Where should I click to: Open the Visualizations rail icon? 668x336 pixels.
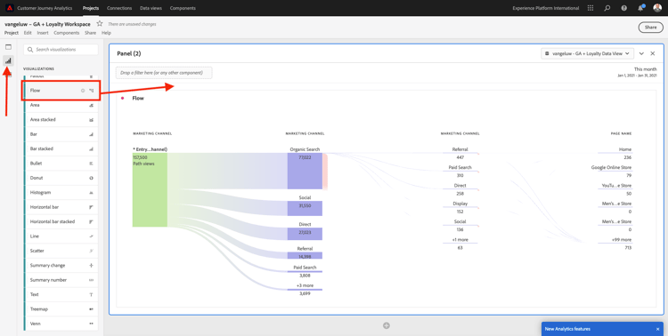(x=8, y=60)
